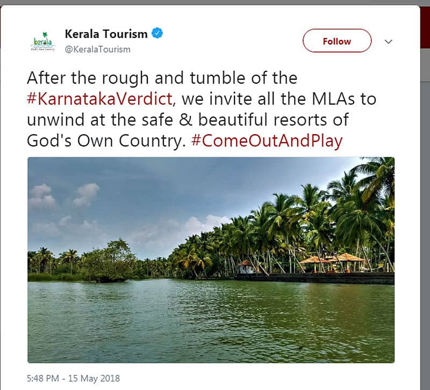The height and width of the screenshot is (390, 430).
Task: Click the "unwind at the safe & beautiful resorts" line
Action: pos(188,120)
